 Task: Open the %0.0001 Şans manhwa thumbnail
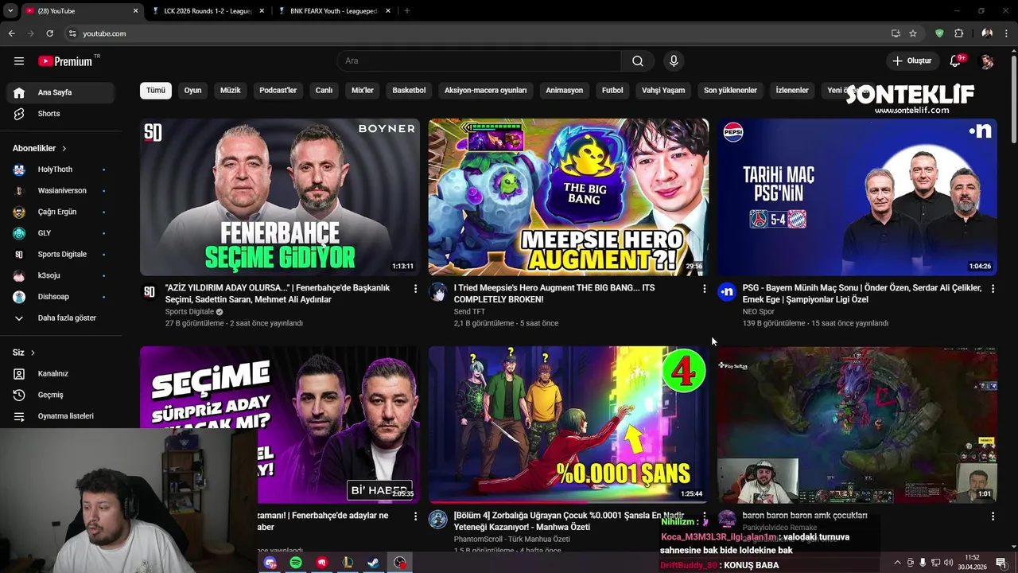coord(569,424)
